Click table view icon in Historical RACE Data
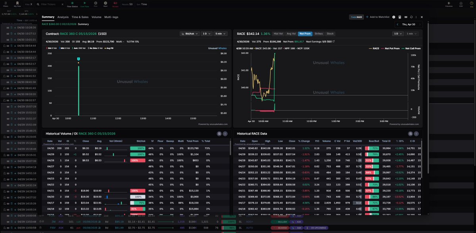The height and width of the screenshot is (233, 476). pos(410,133)
